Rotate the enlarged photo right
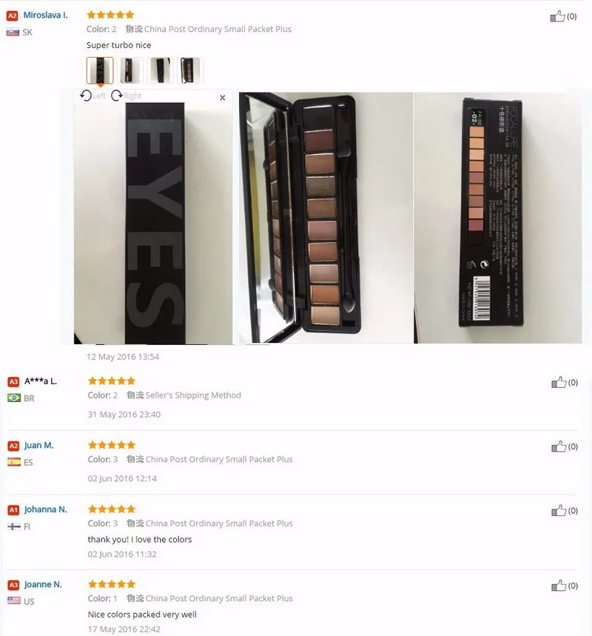592x636 pixels. tap(126, 96)
